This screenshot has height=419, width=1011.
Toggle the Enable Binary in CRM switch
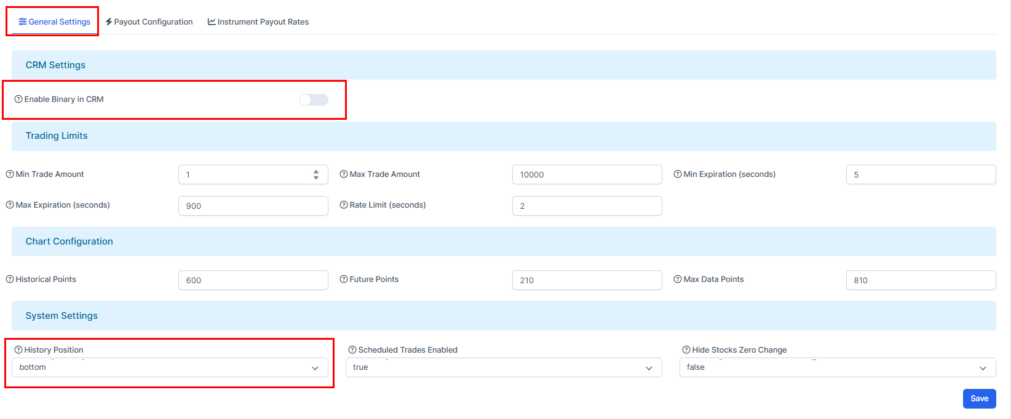(x=314, y=100)
